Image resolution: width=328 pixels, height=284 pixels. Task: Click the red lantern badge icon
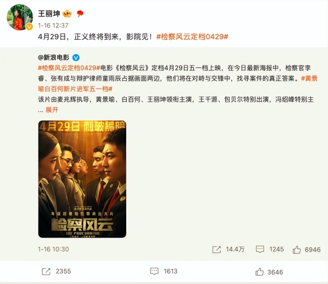click(x=80, y=13)
